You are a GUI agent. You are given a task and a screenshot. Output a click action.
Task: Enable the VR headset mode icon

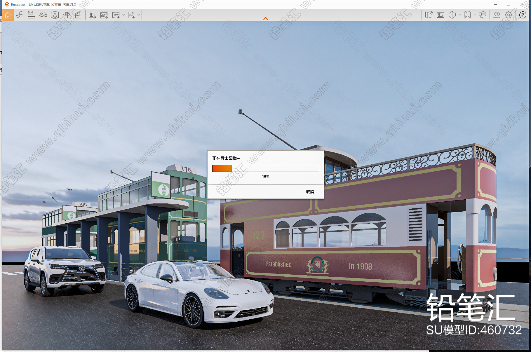pyautogui.click(x=483, y=15)
